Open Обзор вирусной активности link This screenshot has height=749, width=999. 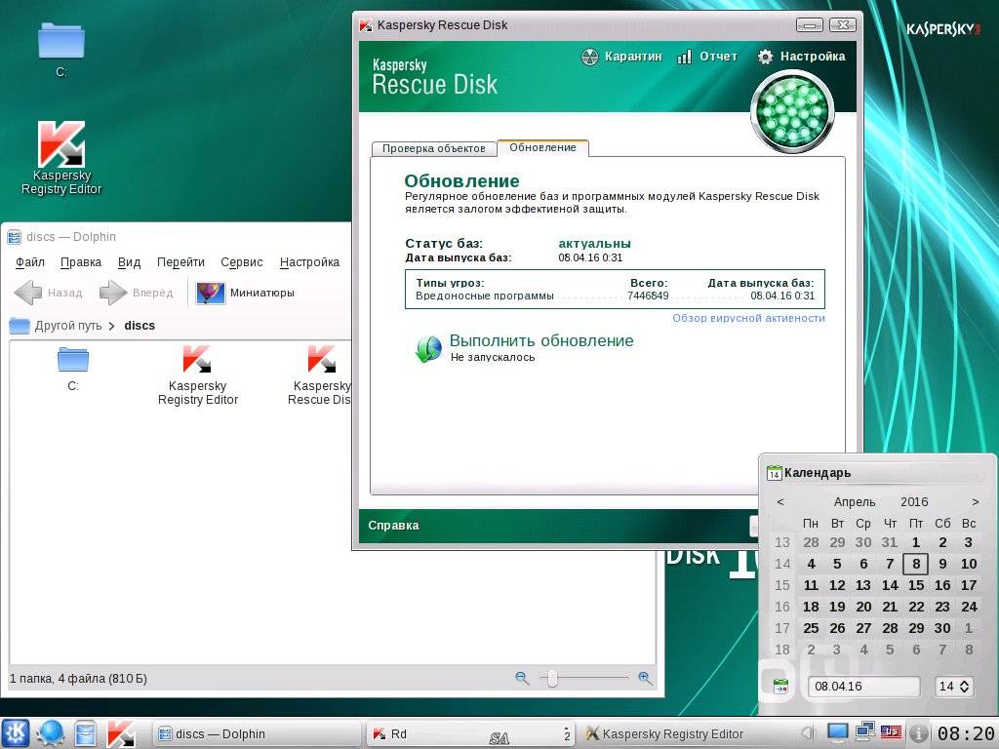click(x=748, y=319)
